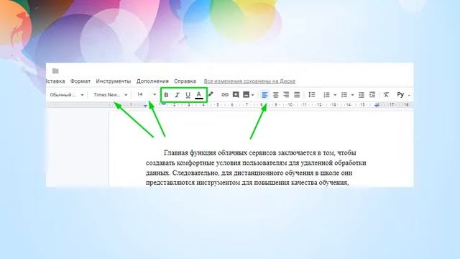Open the Формат menu
Image resolution: width=460 pixels, height=259 pixels.
80,81
